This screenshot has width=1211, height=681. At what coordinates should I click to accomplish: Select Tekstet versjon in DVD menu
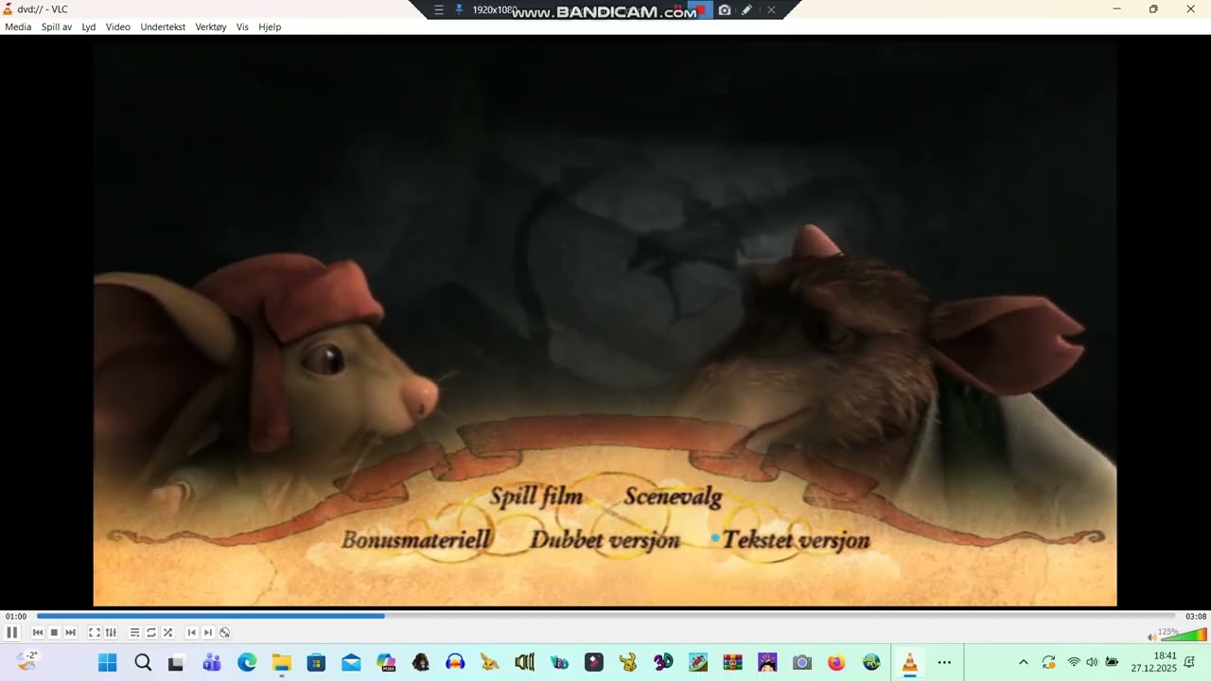[x=796, y=540]
